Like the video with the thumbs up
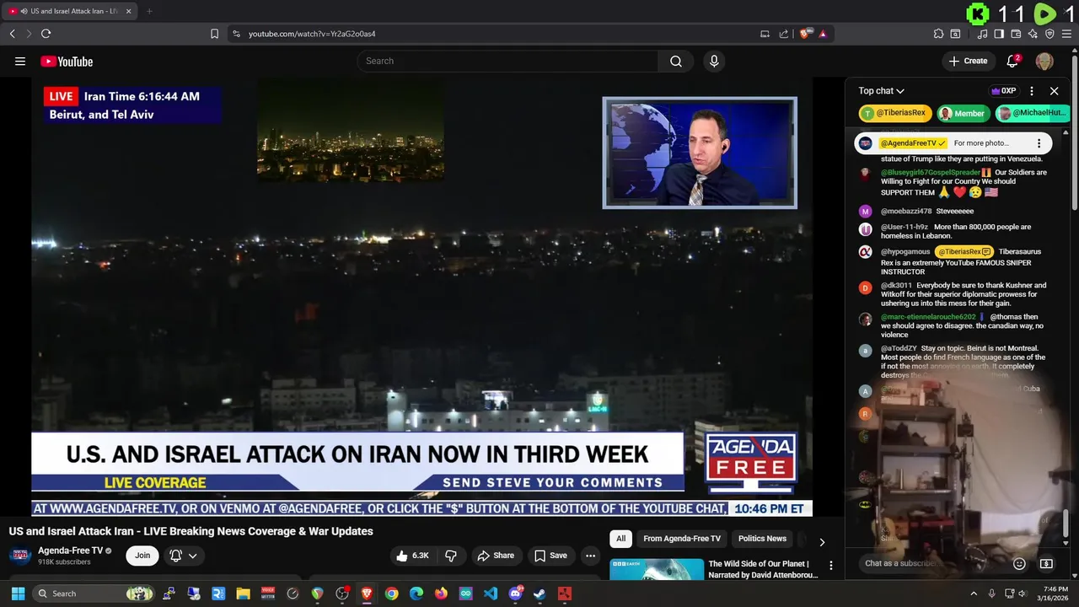 (x=414, y=556)
